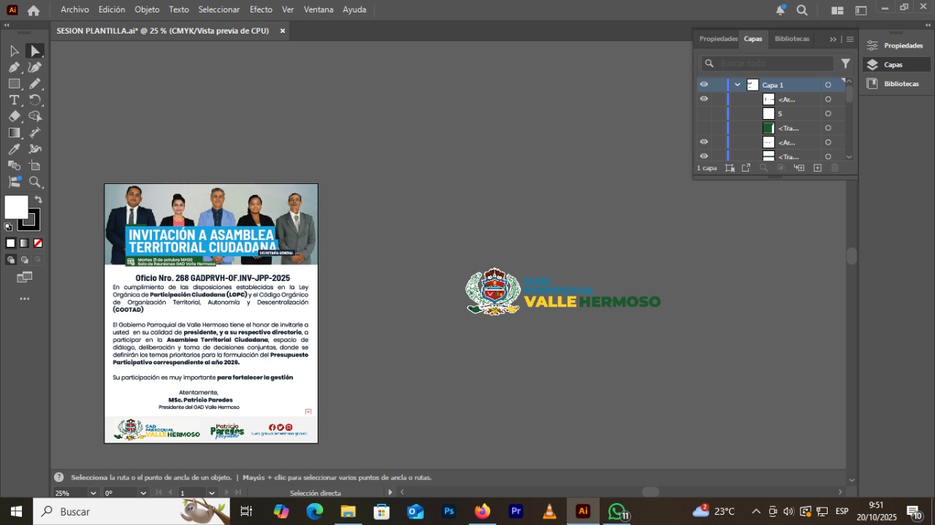Click the create new layer icon
This screenshot has height=525, width=935.
coord(817,168)
